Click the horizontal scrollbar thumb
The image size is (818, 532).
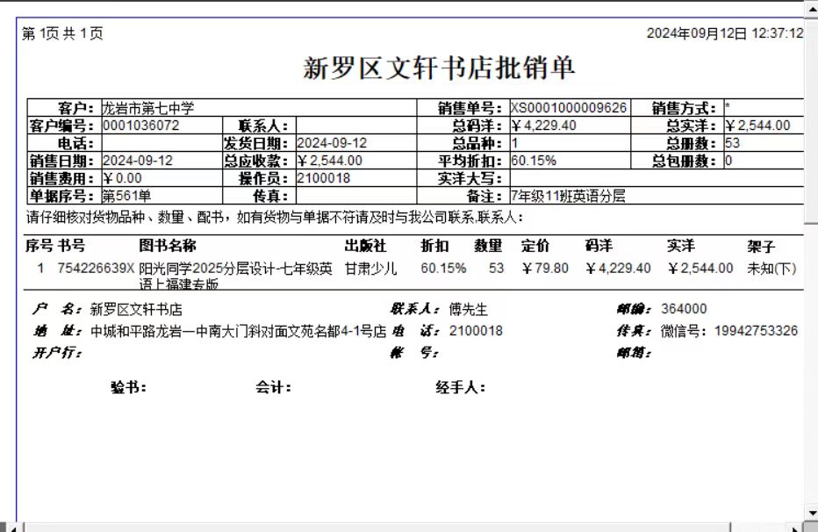click(x=377, y=527)
